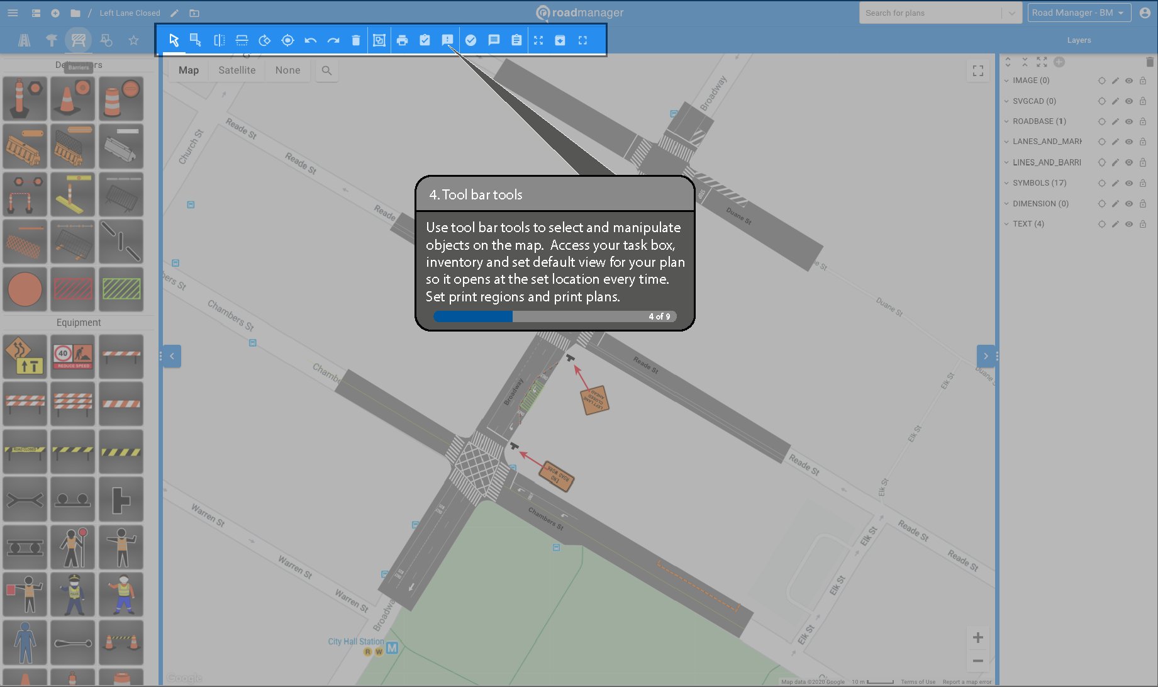Image resolution: width=1158 pixels, height=687 pixels.
Task: Open the Layers panel tab
Action: (x=1079, y=40)
